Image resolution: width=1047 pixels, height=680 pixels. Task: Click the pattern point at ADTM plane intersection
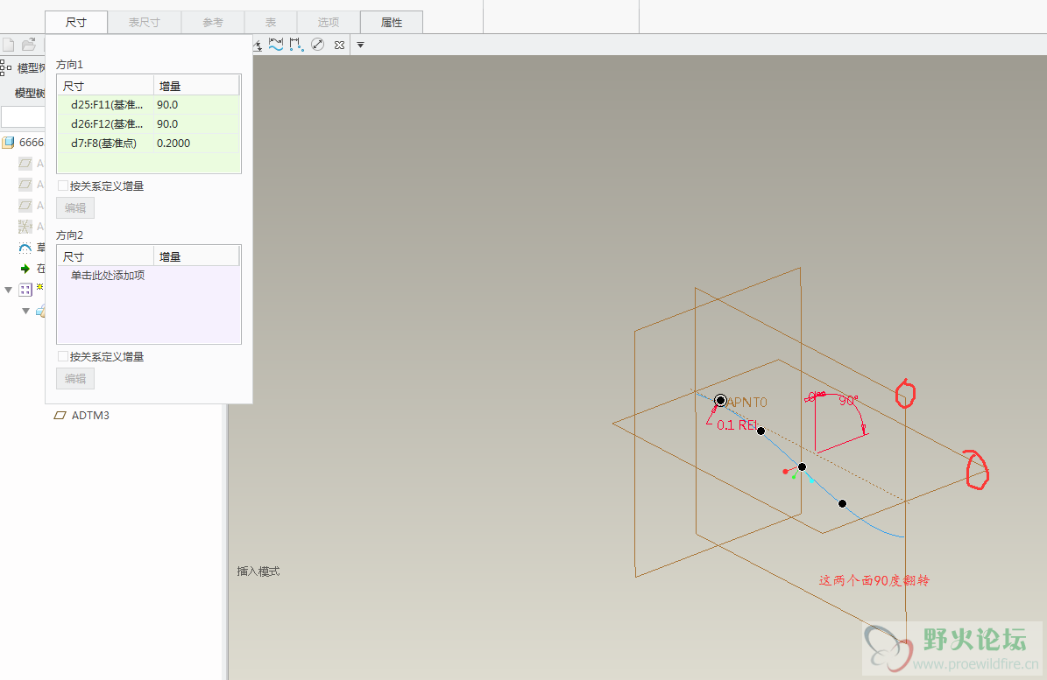(802, 466)
